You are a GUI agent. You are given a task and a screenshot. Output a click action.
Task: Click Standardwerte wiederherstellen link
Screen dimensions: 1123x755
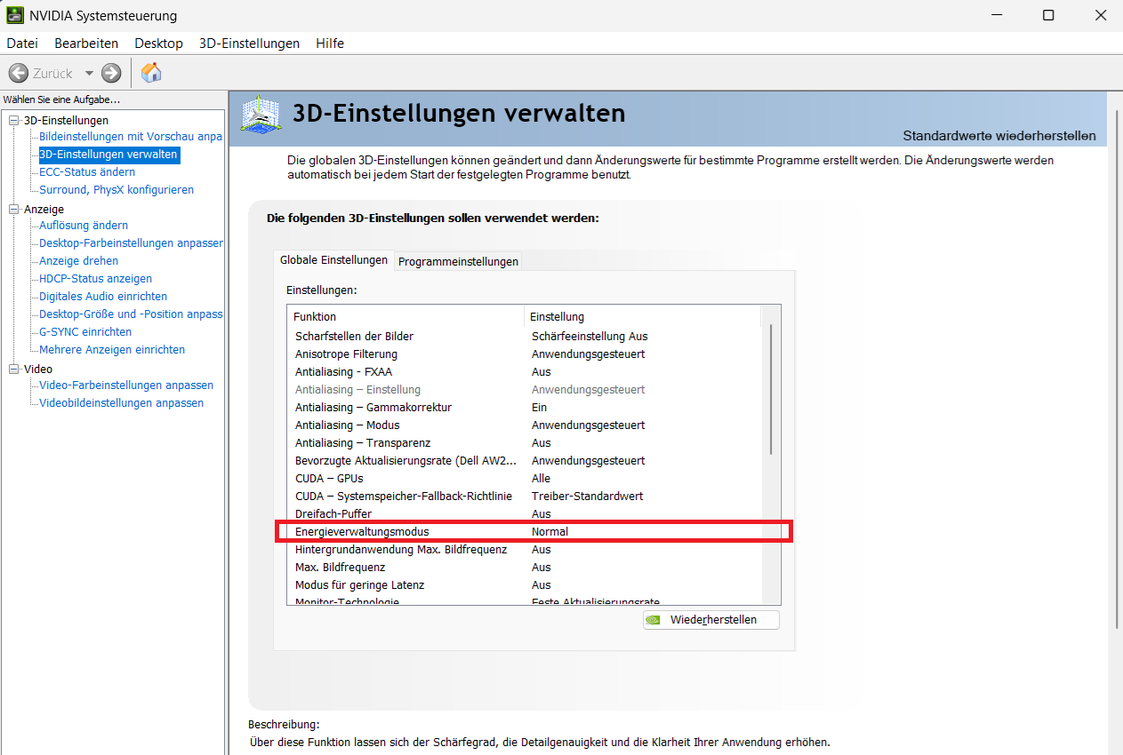(999, 136)
